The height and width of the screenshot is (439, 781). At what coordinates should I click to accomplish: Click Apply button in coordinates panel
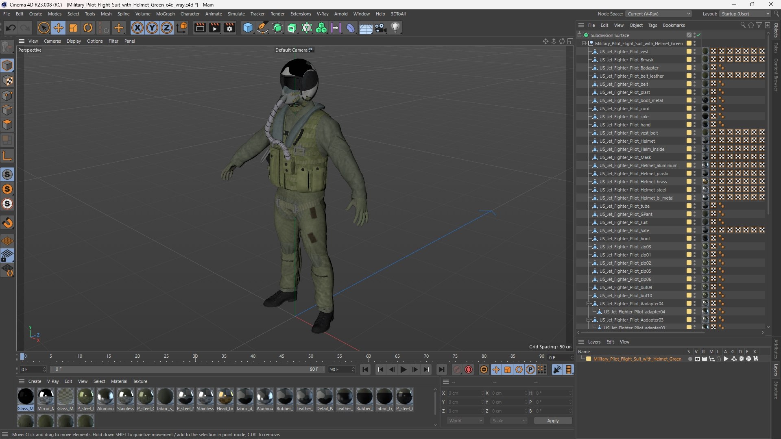[553, 421]
